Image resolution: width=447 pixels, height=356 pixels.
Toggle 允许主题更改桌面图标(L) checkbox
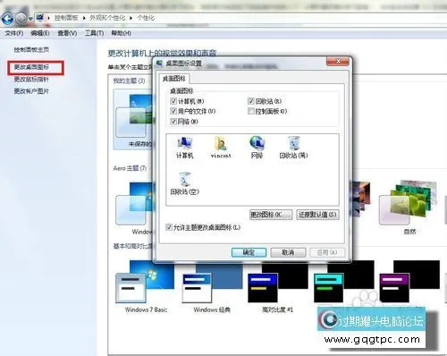169,227
